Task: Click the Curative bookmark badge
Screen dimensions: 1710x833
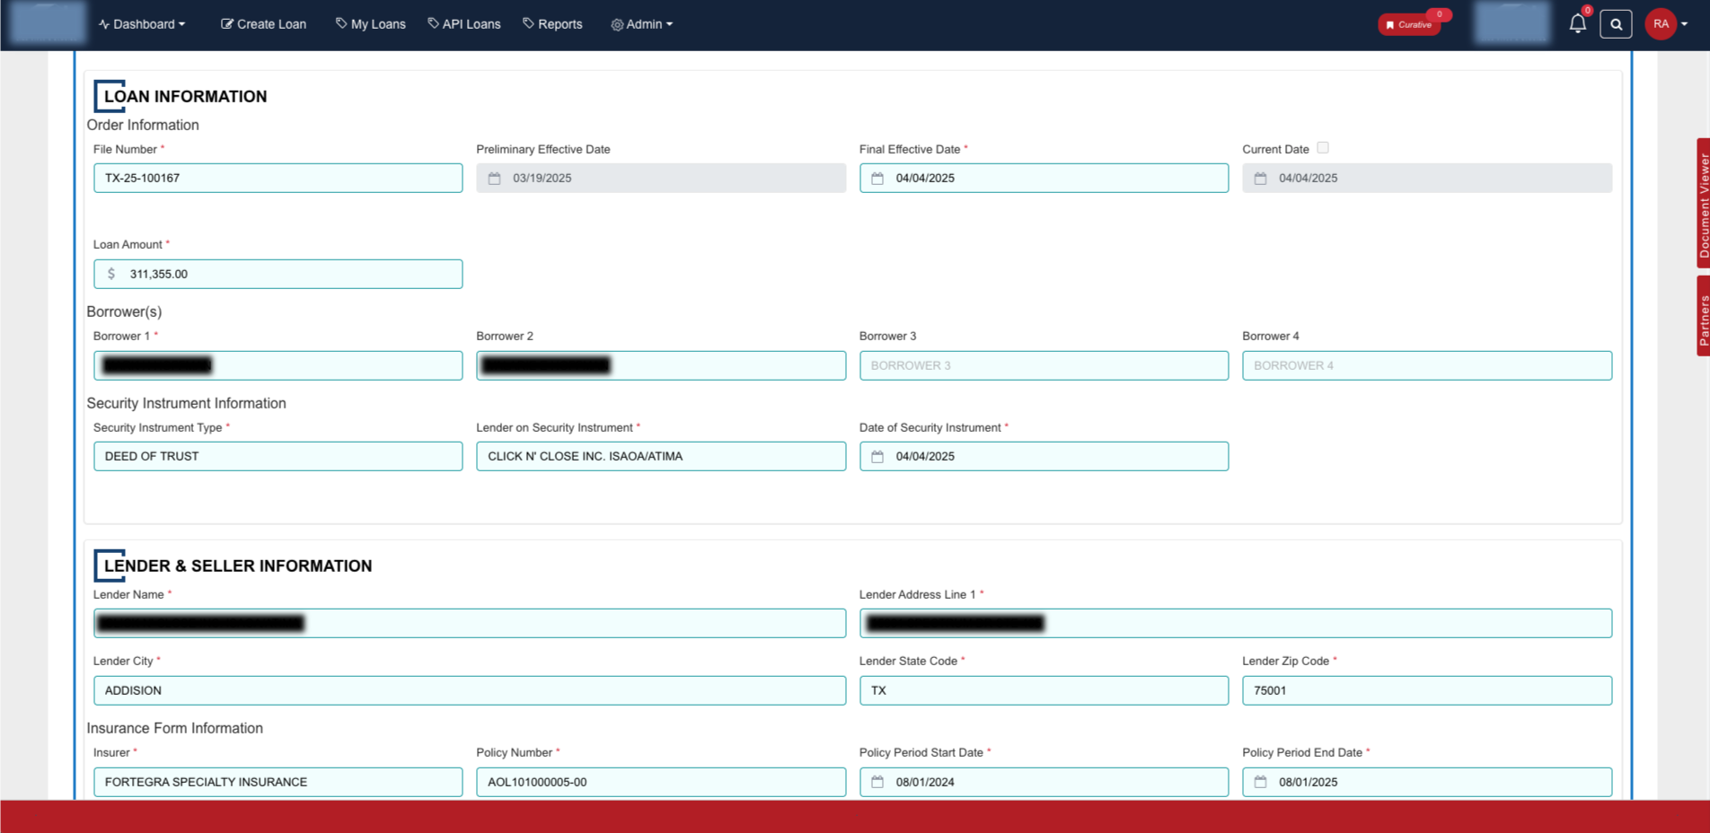Action: [1409, 24]
